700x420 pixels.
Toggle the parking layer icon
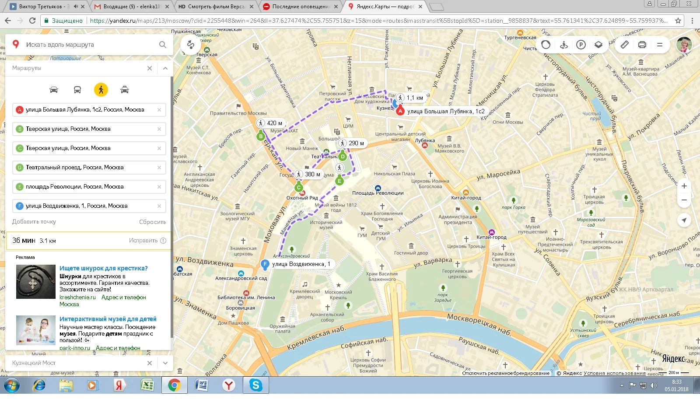581,45
